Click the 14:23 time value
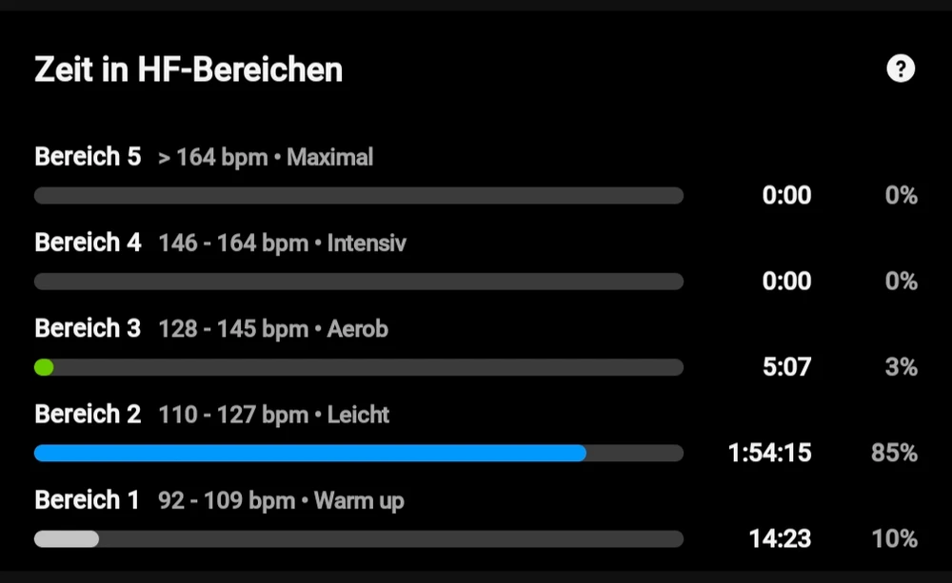952x583 pixels. pos(780,539)
